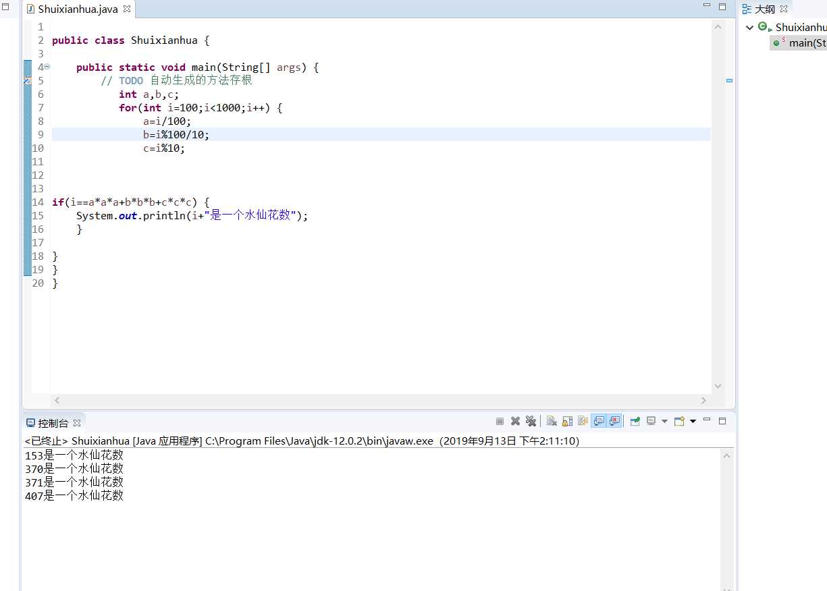Click the editor horizontal scroll right arrow
This screenshot has height=591, width=827.
(x=703, y=400)
